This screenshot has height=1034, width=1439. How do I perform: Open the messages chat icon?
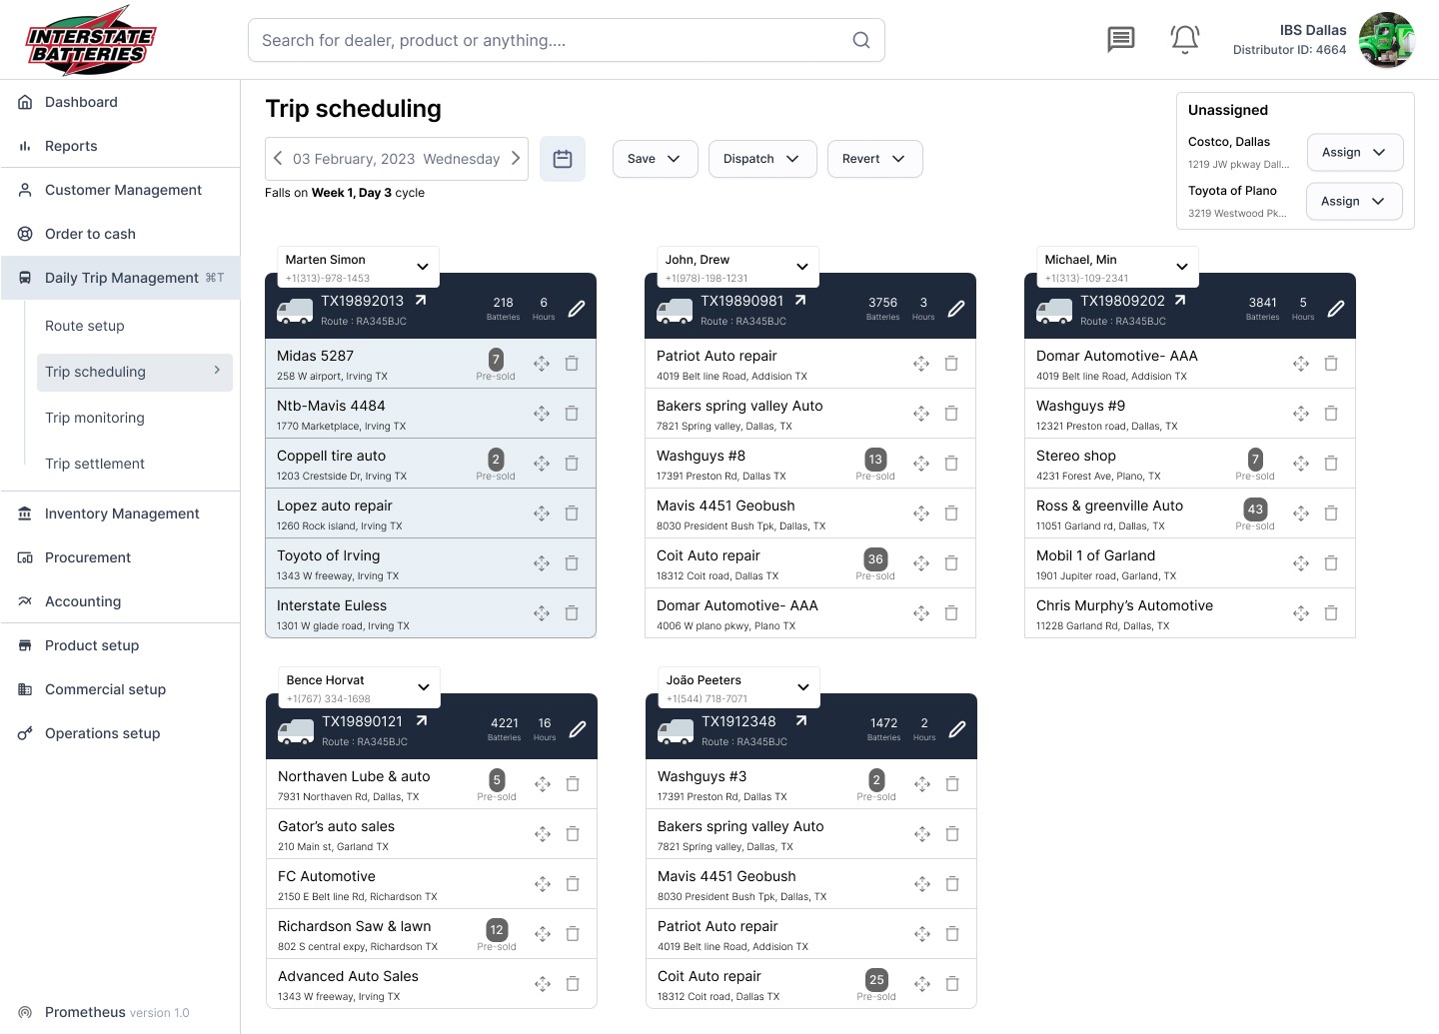[x=1121, y=40]
